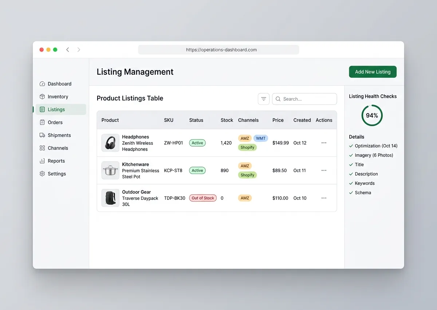Click Shopify tag on Kitchenware row

point(247,175)
